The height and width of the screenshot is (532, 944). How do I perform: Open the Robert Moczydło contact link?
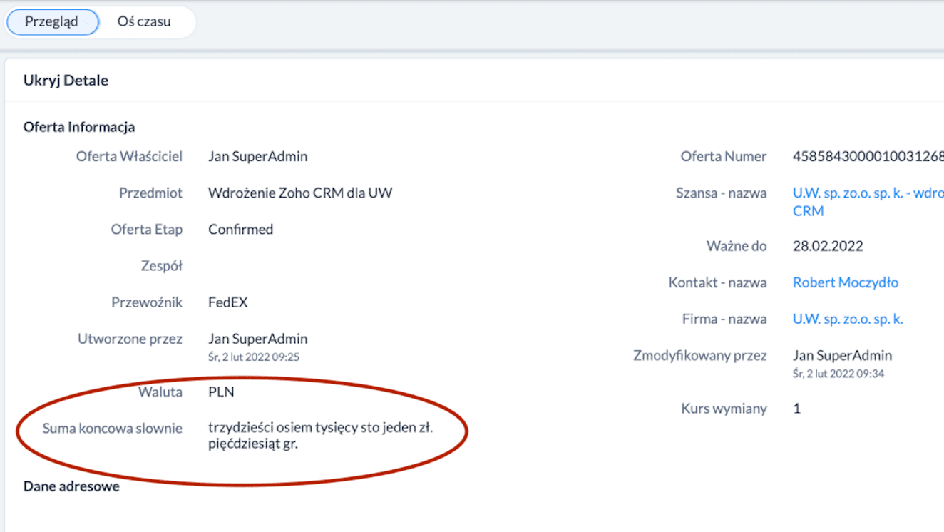coord(845,282)
